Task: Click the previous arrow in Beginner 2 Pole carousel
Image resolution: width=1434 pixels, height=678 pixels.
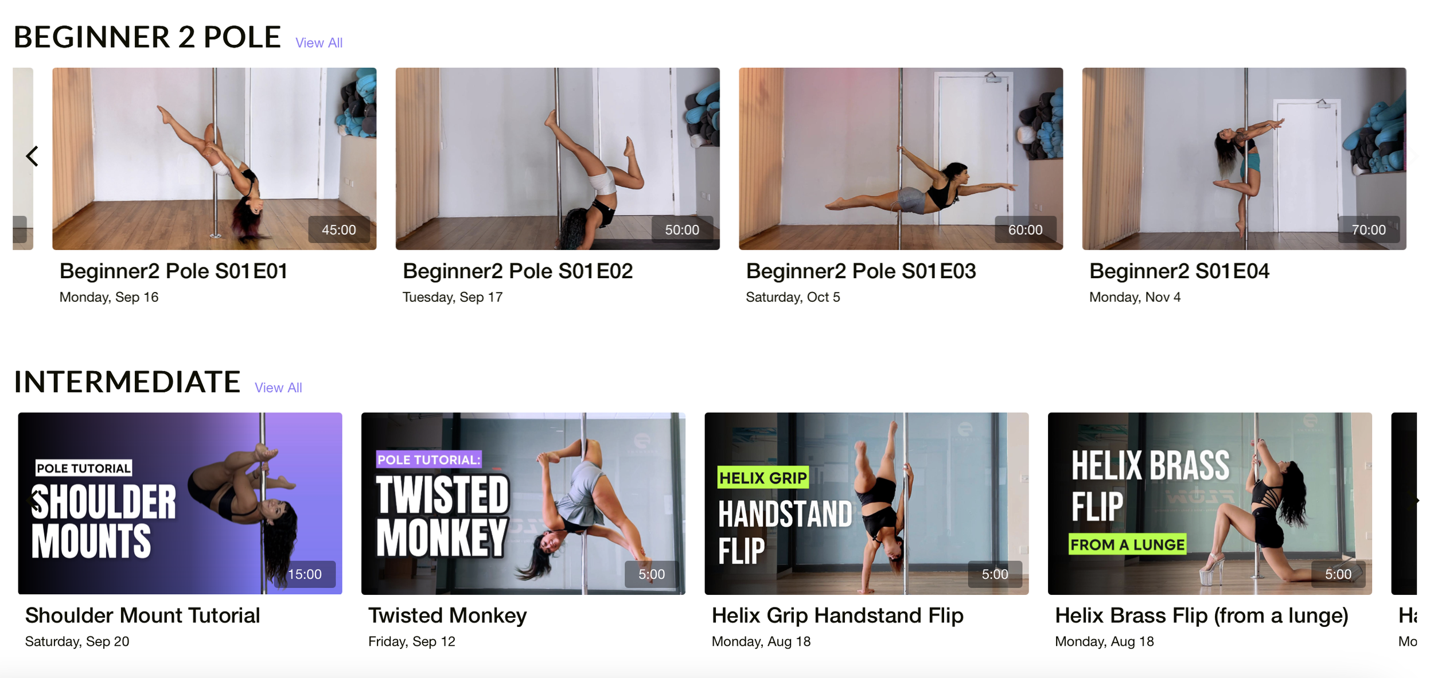Action: (32, 156)
